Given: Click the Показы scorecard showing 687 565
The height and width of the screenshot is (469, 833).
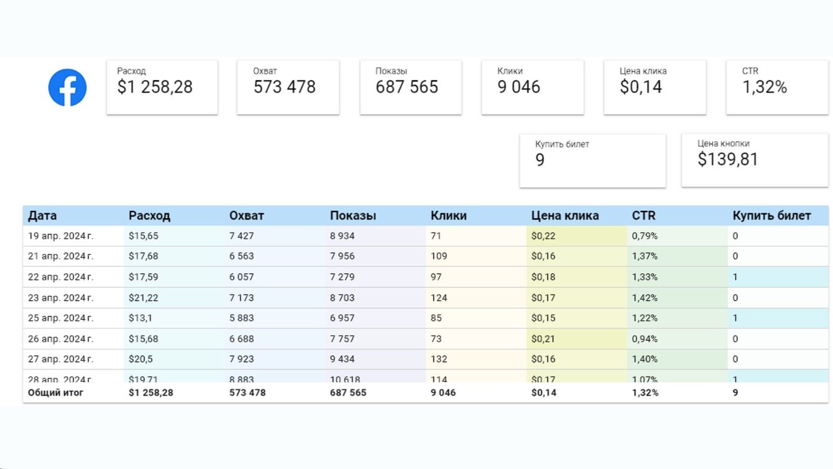Looking at the screenshot, I should [x=410, y=87].
